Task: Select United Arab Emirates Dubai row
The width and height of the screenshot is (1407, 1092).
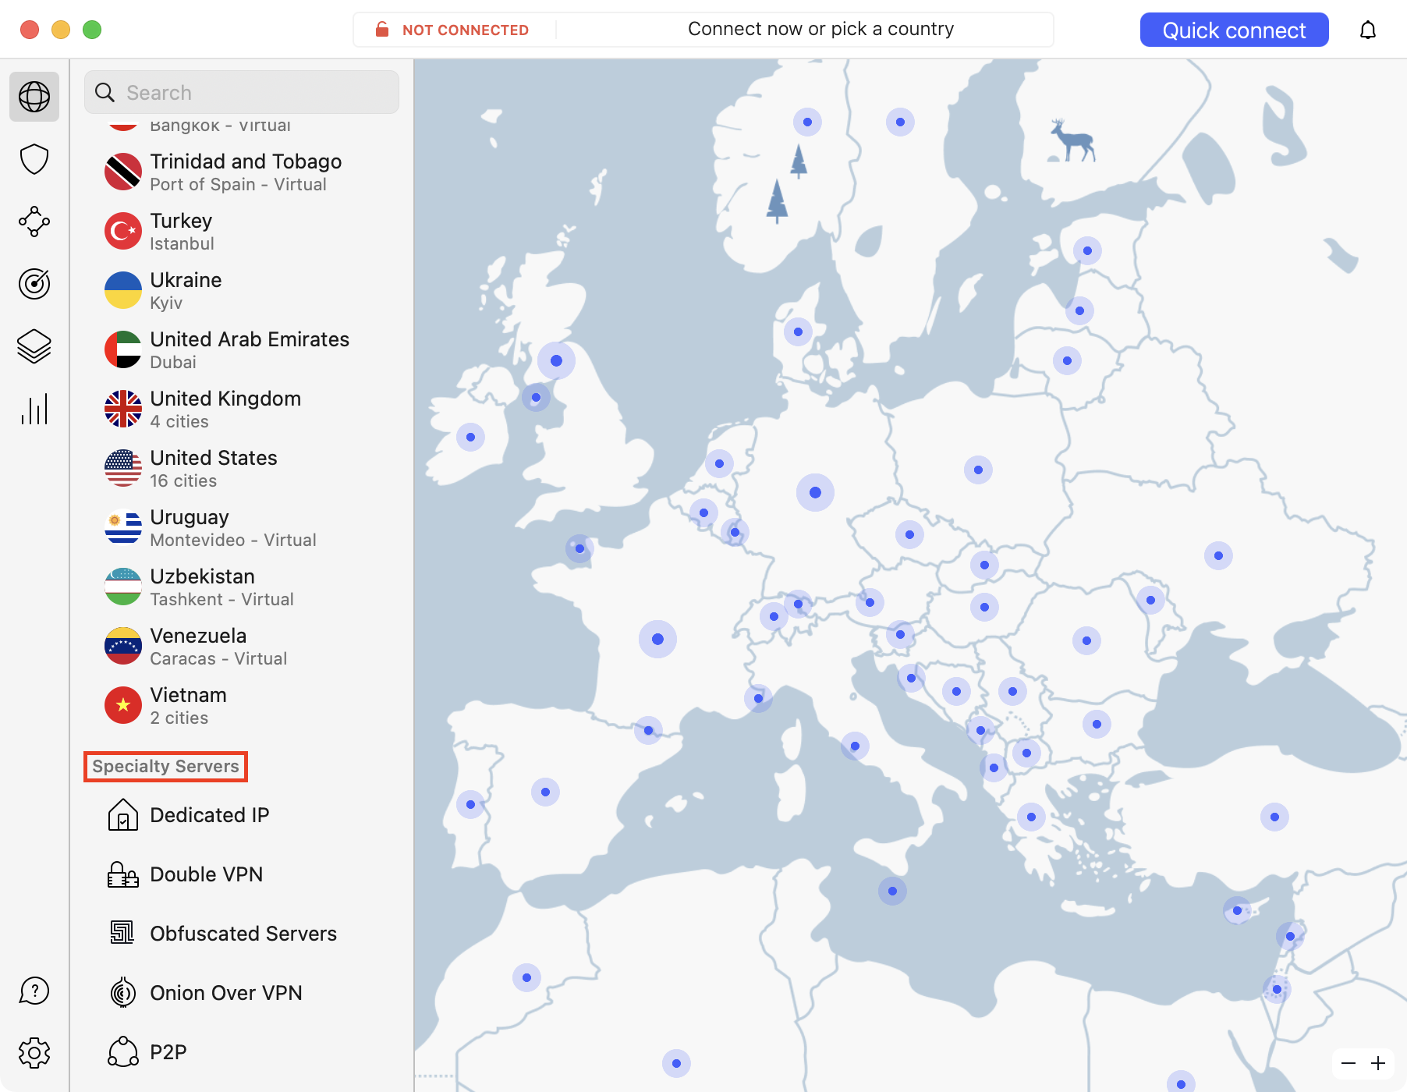Action: coord(242,349)
